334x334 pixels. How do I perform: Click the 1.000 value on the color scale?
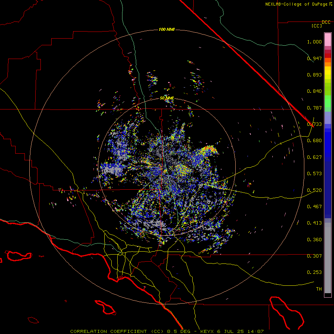(x=314, y=42)
